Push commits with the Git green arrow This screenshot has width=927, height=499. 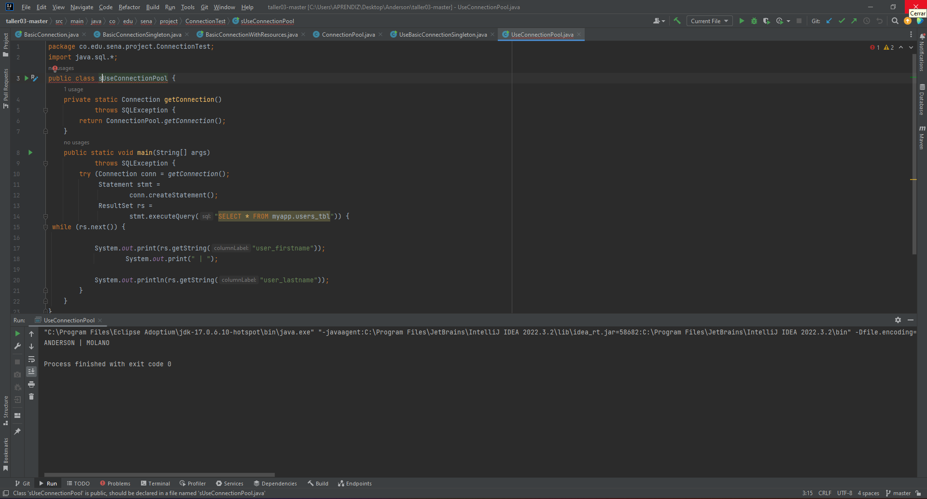click(x=854, y=21)
